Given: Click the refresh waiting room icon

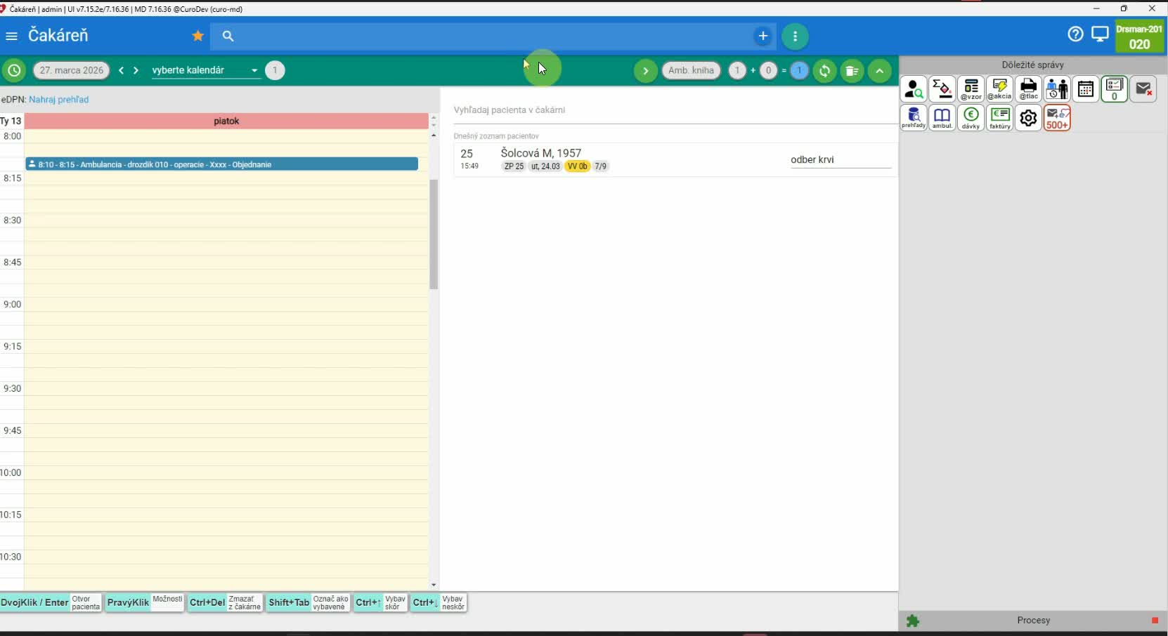Looking at the screenshot, I should tap(824, 71).
